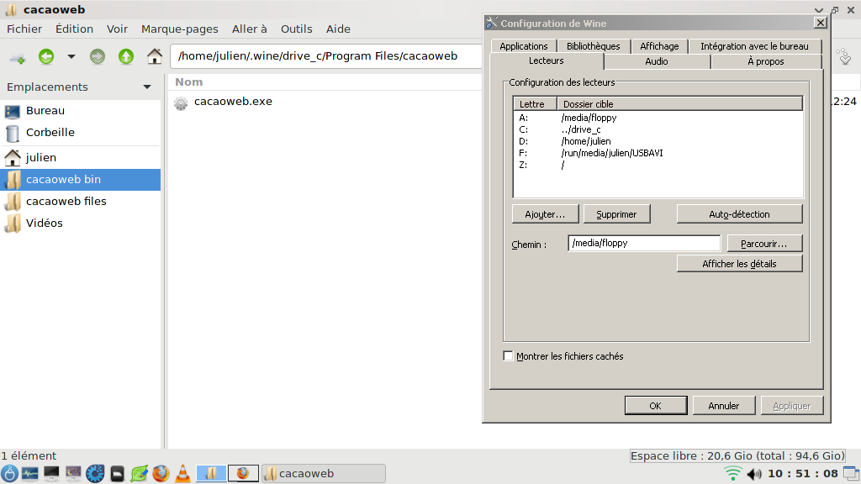The width and height of the screenshot is (861, 484).
Task: Click the new tab icon in the file manager toolbar
Action: pyautogui.click(x=18, y=57)
